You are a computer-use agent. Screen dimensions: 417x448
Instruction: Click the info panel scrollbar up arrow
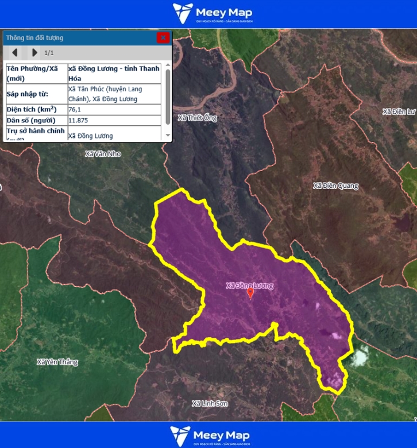tap(168, 65)
